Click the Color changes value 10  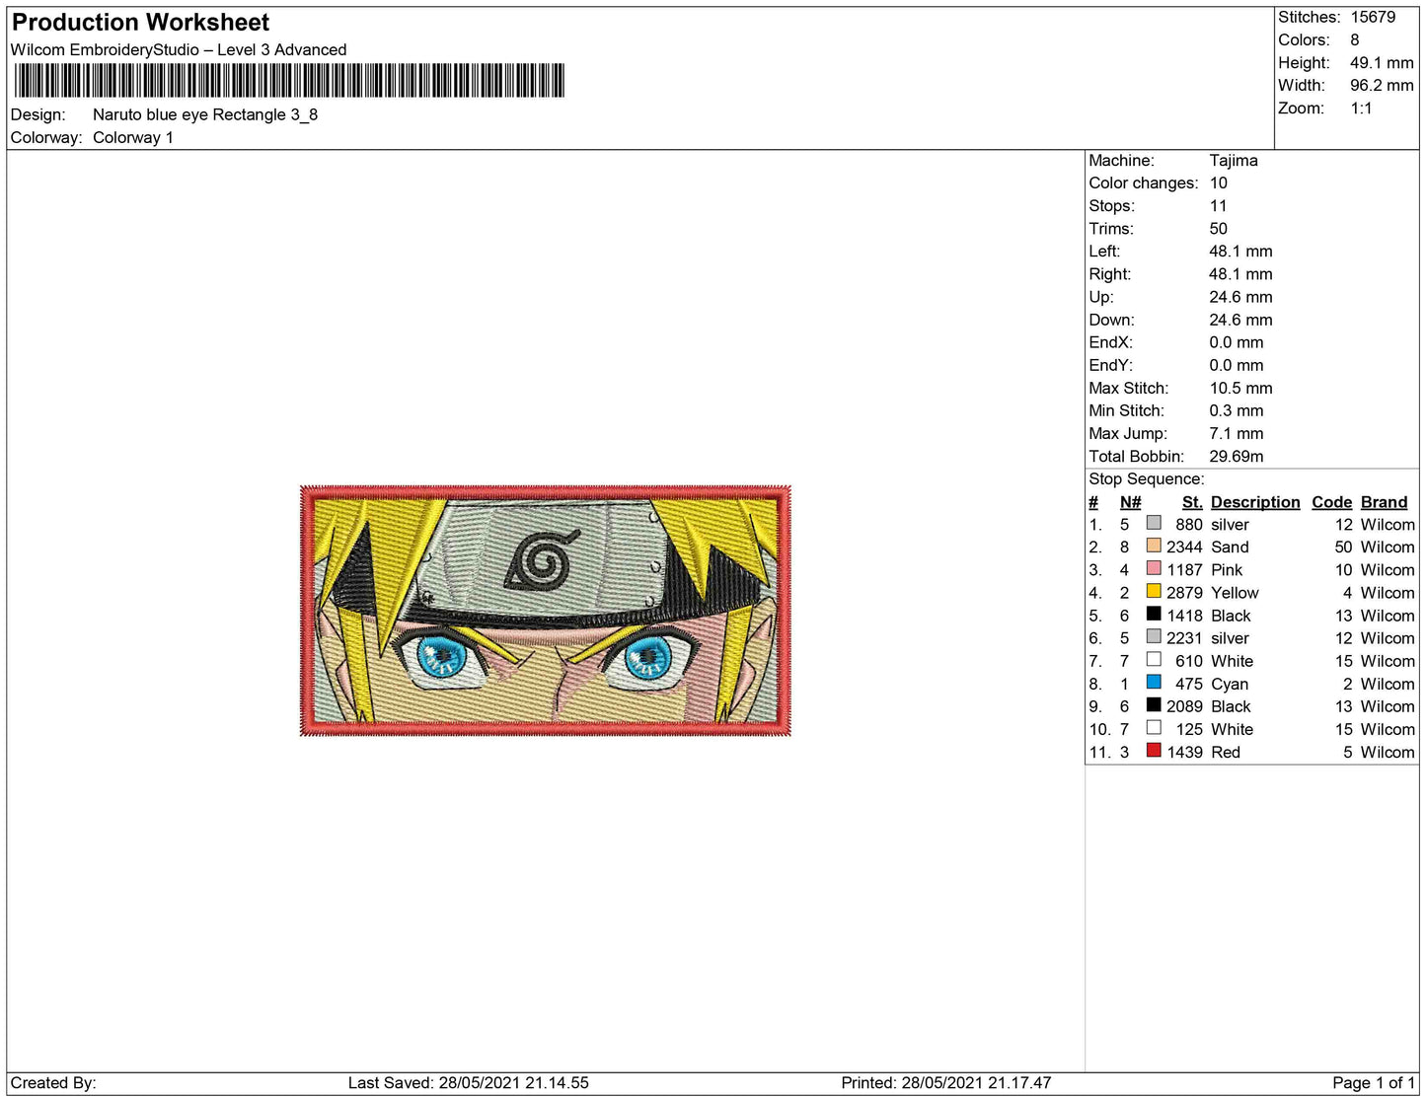click(1219, 183)
